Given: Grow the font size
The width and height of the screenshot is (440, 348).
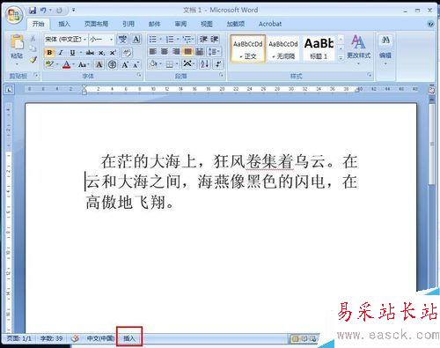Looking at the screenshot, I should (125, 64).
